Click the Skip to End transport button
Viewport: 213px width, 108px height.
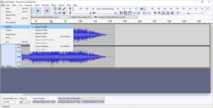tap(38, 11)
